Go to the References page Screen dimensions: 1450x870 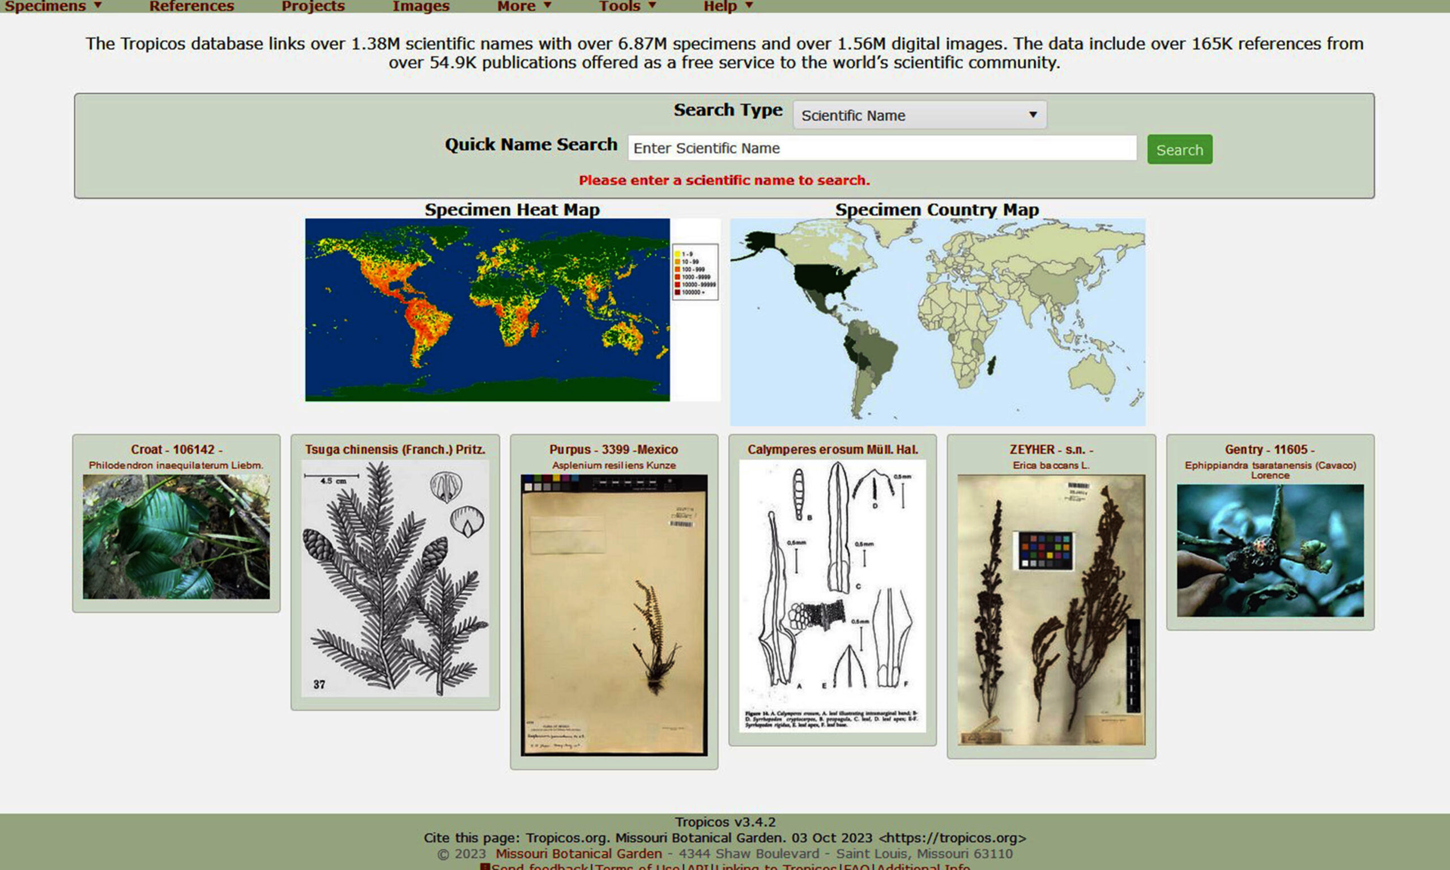[x=191, y=6]
